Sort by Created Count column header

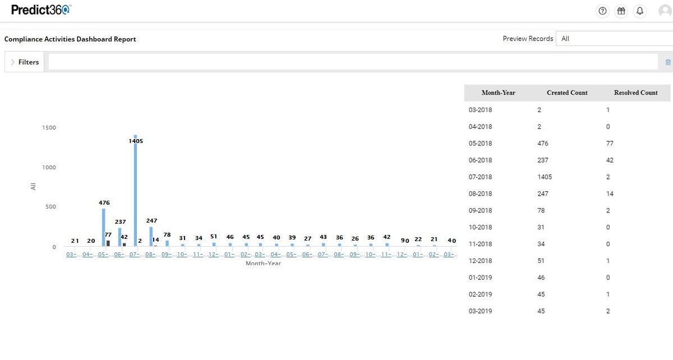pyautogui.click(x=567, y=93)
